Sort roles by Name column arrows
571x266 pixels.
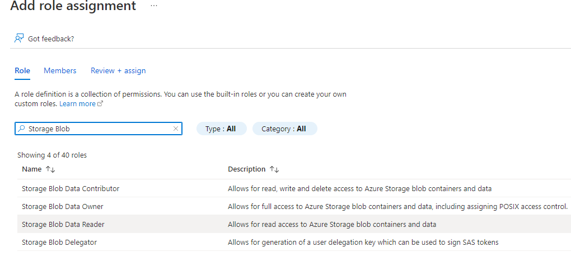pyautogui.click(x=50, y=169)
